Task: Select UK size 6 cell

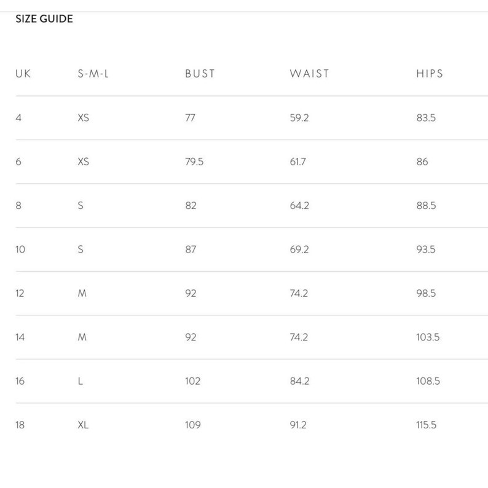Action: coord(18,162)
